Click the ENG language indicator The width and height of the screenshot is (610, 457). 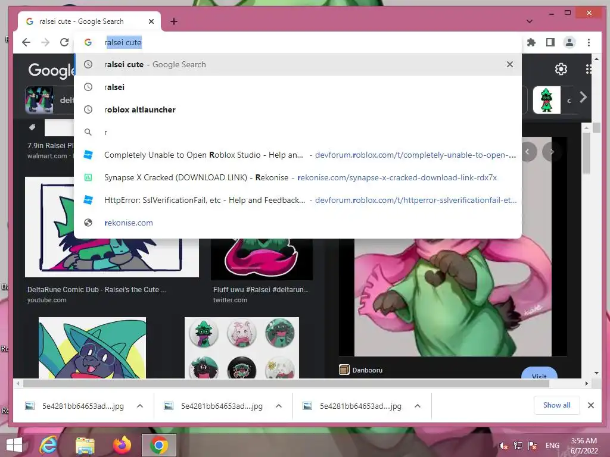click(x=552, y=446)
